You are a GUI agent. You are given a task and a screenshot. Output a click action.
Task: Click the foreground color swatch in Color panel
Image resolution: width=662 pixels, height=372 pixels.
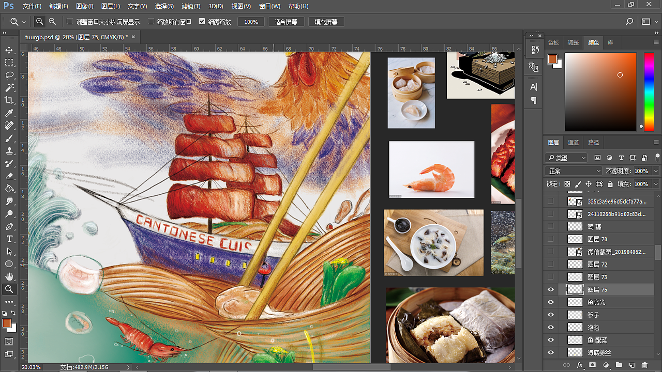click(x=552, y=59)
